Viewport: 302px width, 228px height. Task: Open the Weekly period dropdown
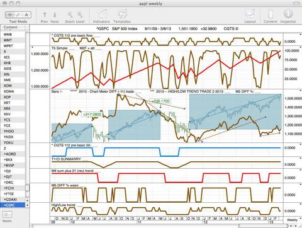(x=293, y=220)
